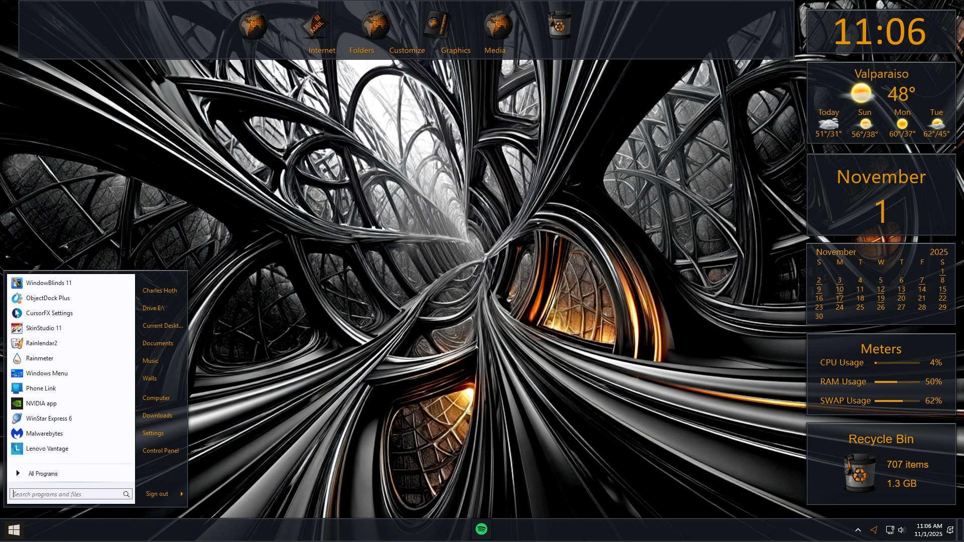964x542 pixels.
Task: Expand the Sign out arrow submenu
Action: click(181, 494)
